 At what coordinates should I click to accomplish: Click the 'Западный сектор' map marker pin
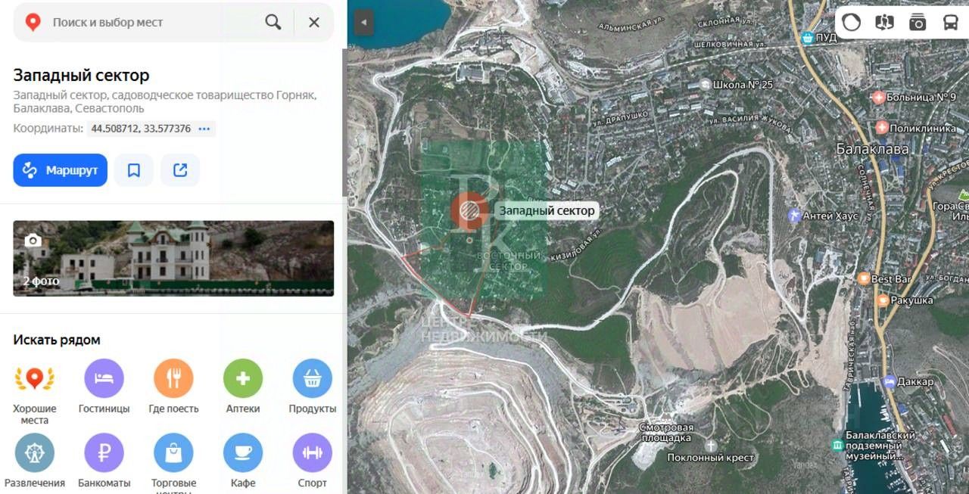pos(470,211)
